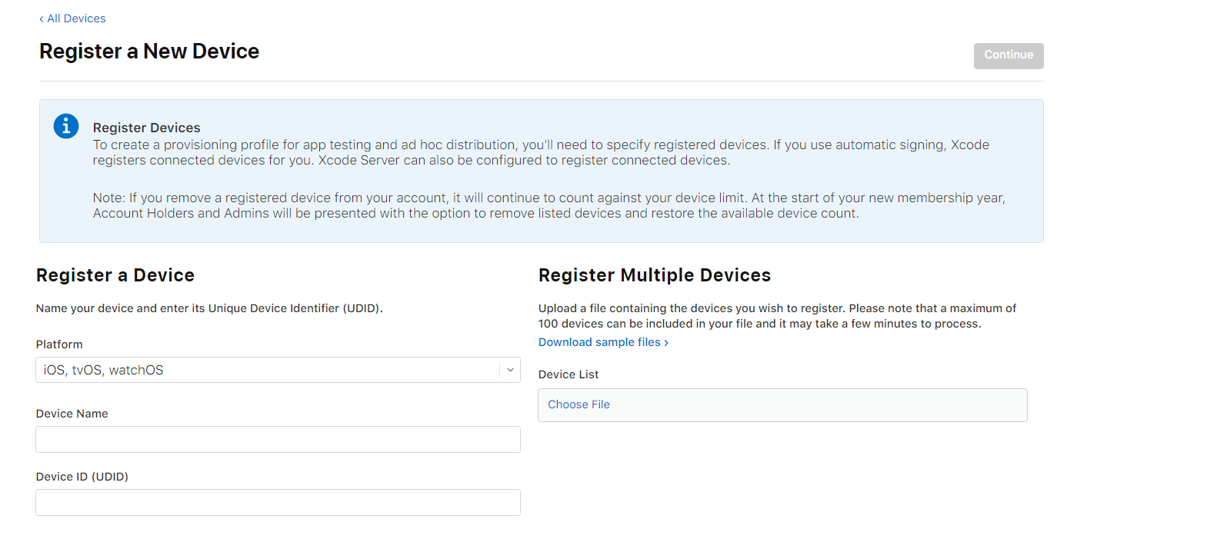The image size is (1207, 559).
Task: Click the blue info icon
Action: pyautogui.click(x=66, y=126)
